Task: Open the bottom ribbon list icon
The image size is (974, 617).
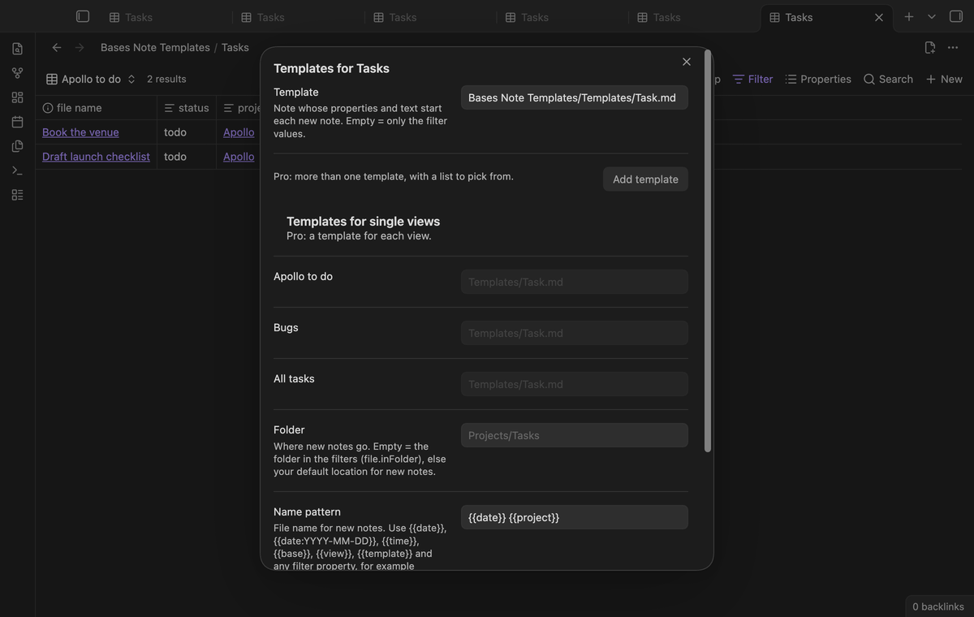Action: coord(17,195)
